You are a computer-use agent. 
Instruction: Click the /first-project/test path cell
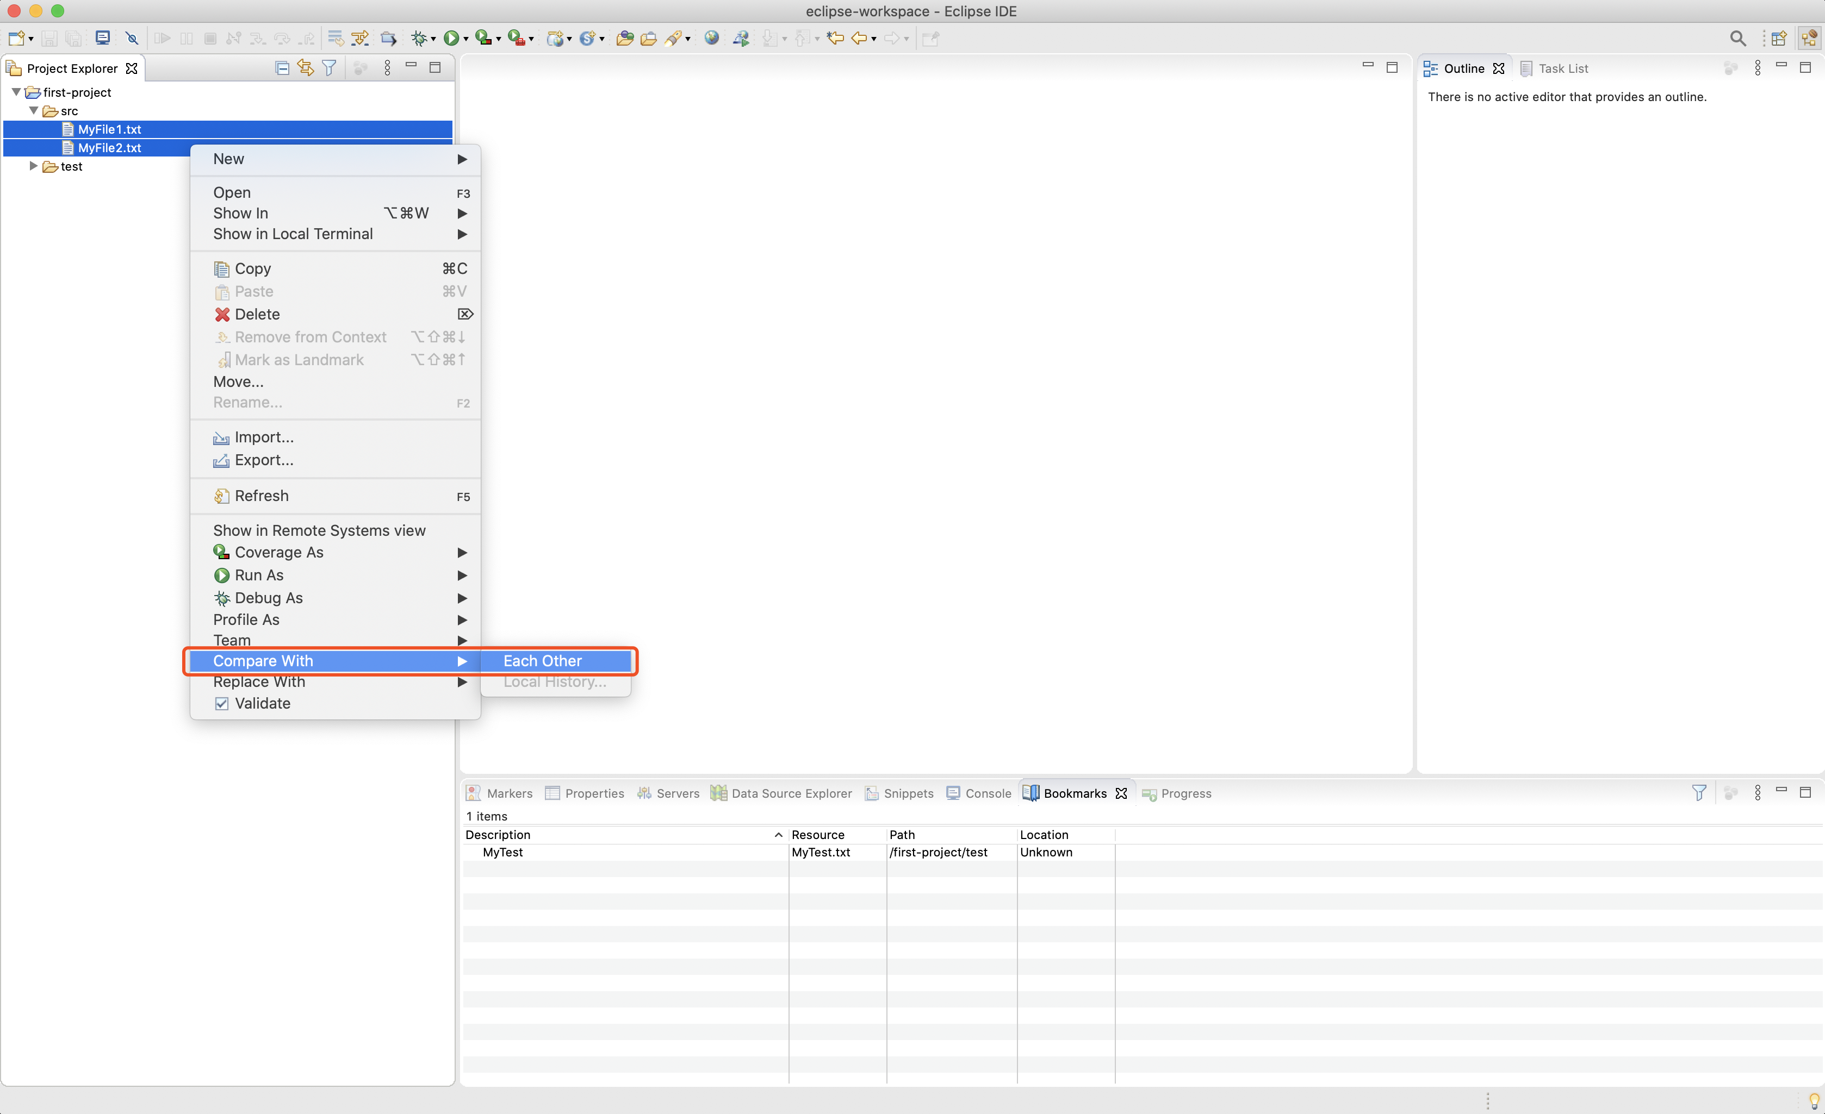[951, 852]
